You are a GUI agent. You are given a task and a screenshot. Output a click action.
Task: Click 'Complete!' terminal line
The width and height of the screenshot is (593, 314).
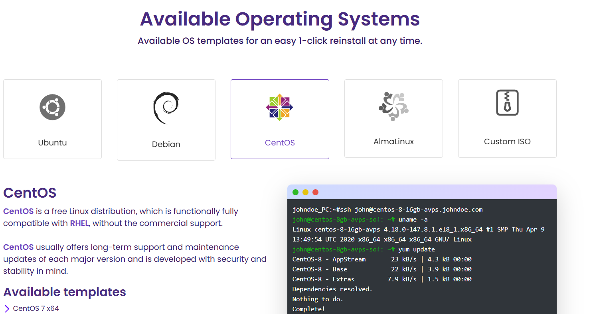tap(309, 309)
